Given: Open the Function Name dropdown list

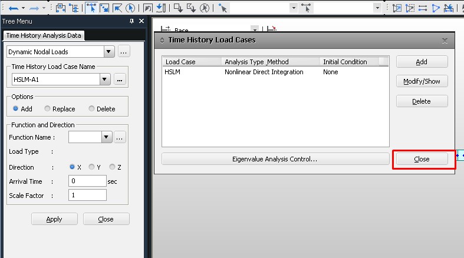Looking at the screenshot, I should pyautogui.click(x=106, y=137).
